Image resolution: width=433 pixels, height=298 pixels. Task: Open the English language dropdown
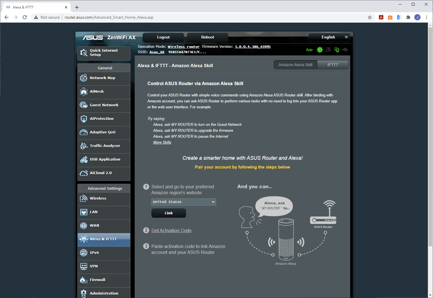tap(329, 37)
